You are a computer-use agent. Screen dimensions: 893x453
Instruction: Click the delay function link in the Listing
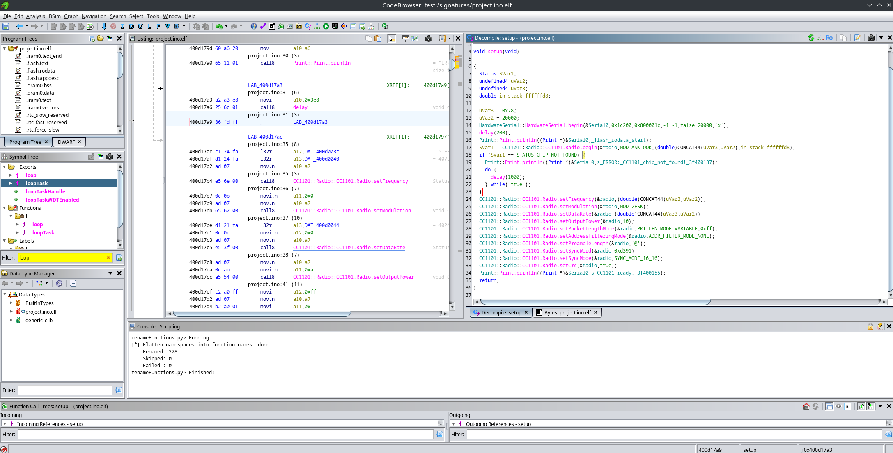point(300,107)
